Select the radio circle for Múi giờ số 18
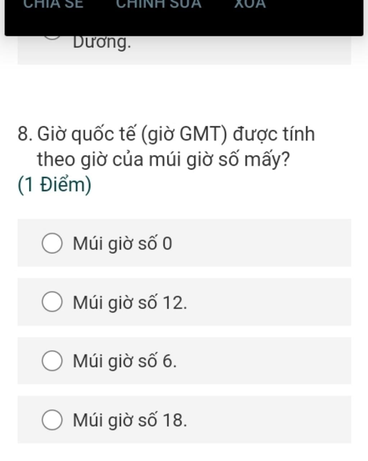The height and width of the screenshot is (461, 368). pos(52,420)
